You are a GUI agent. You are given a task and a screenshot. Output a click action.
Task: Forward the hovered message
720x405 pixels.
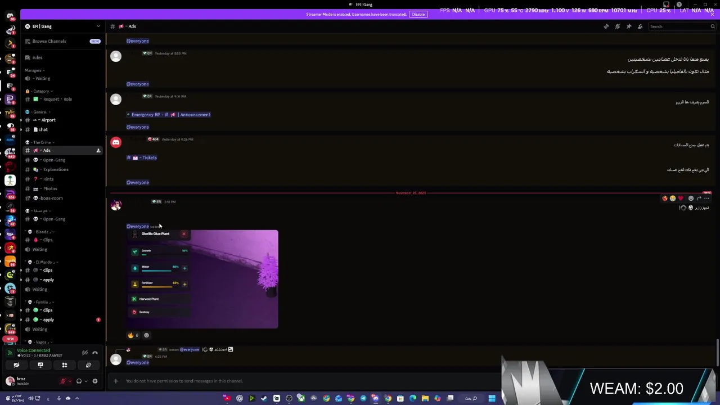[x=699, y=198]
